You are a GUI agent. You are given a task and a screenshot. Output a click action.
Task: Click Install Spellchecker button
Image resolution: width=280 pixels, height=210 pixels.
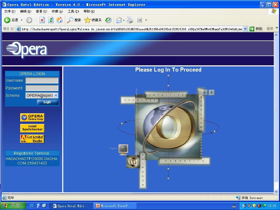coord(32,128)
